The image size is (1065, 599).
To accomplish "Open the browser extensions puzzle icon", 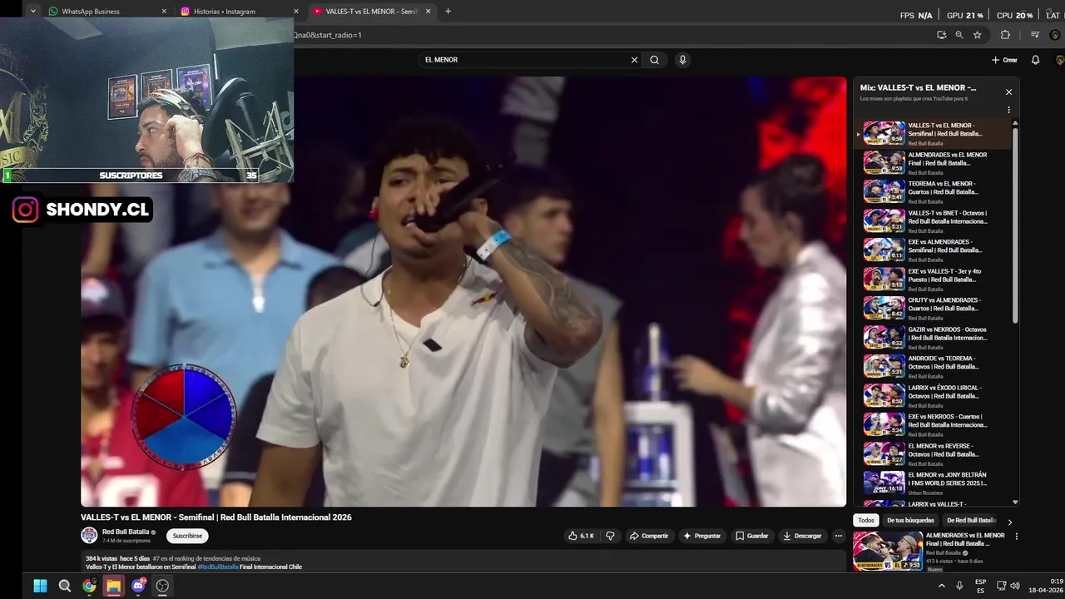I will click(x=1005, y=35).
